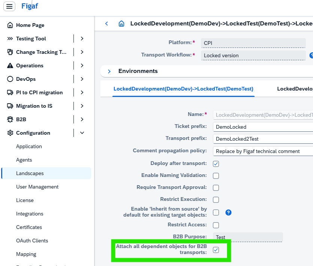Open OAuth Clients page
The height and width of the screenshot is (266, 313).
32,241
